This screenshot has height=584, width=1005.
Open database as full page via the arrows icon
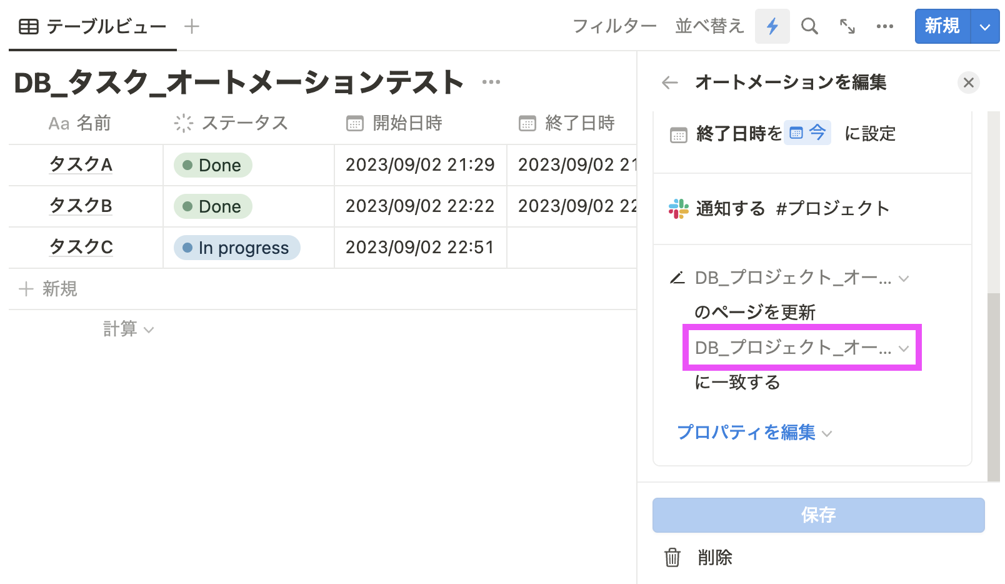click(847, 26)
